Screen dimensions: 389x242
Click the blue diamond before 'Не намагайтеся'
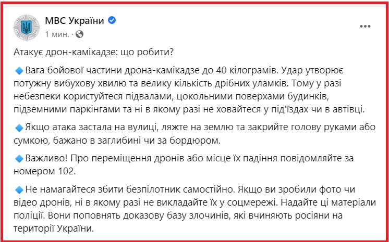pyautogui.click(x=19, y=190)
